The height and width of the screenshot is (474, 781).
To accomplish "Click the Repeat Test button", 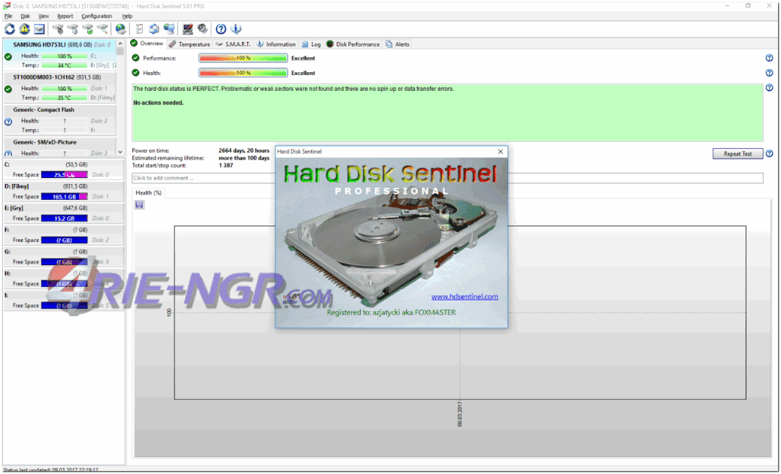I will (737, 154).
